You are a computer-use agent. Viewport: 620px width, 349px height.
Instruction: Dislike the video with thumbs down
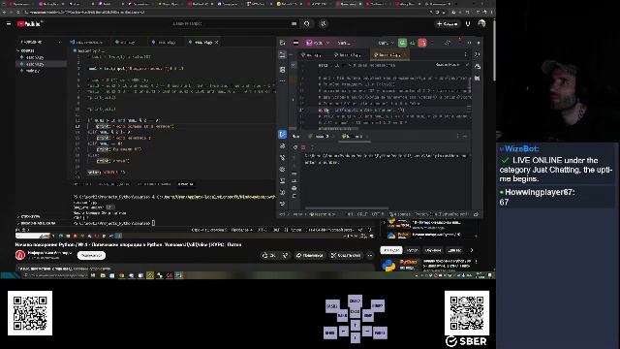(x=285, y=255)
